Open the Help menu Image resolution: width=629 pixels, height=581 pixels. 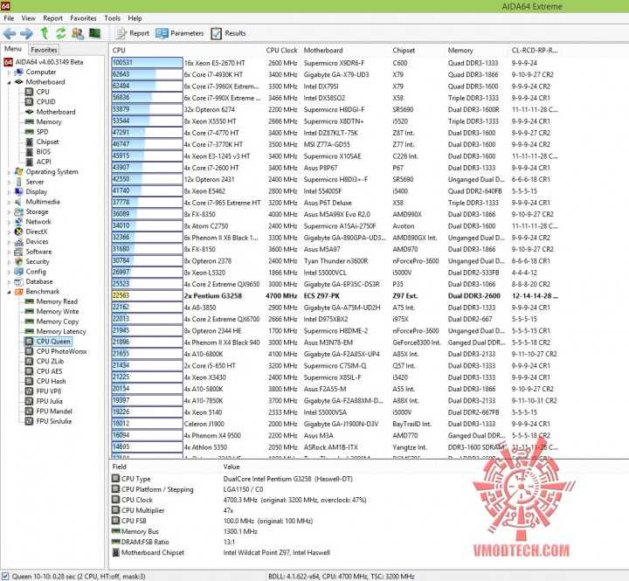(135, 18)
